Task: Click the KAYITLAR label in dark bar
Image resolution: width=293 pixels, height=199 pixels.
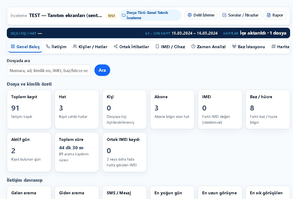Action: tap(231, 33)
